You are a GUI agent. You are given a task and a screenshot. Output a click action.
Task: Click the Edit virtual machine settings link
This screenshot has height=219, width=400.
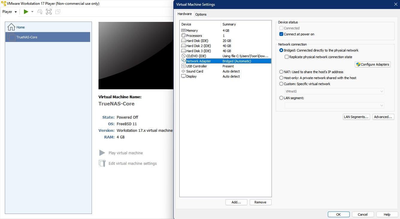pos(133,164)
